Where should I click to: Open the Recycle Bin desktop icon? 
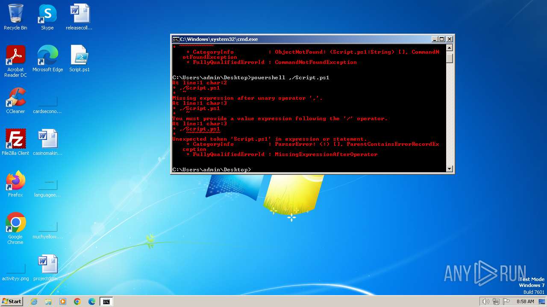pyautogui.click(x=15, y=17)
